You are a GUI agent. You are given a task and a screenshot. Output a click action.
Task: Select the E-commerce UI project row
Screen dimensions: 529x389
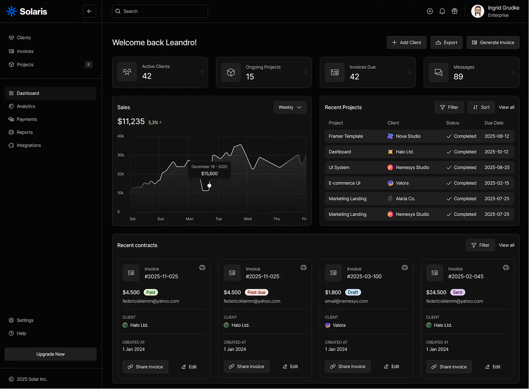click(420, 183)
